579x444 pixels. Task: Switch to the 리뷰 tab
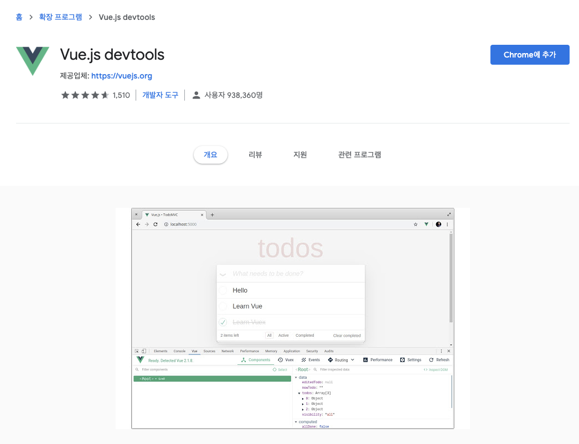click(255, 154)
